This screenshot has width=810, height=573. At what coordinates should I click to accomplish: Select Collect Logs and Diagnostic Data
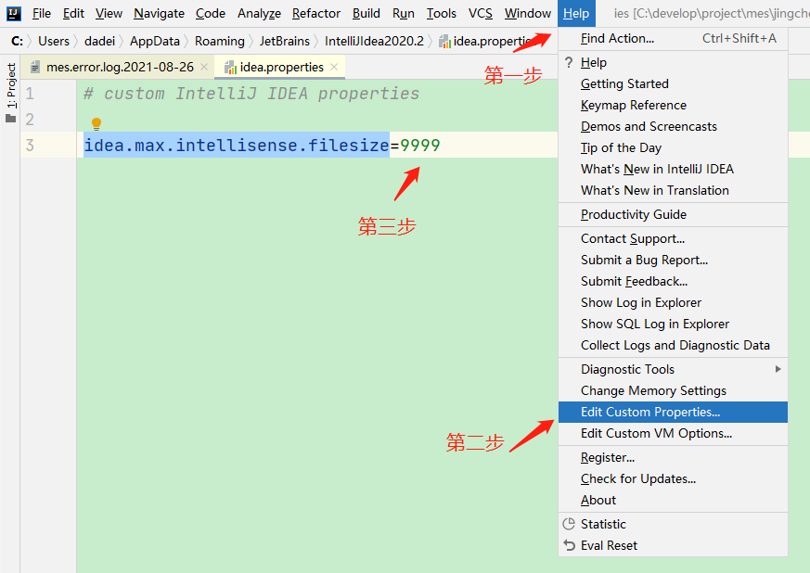pos(673,345)
